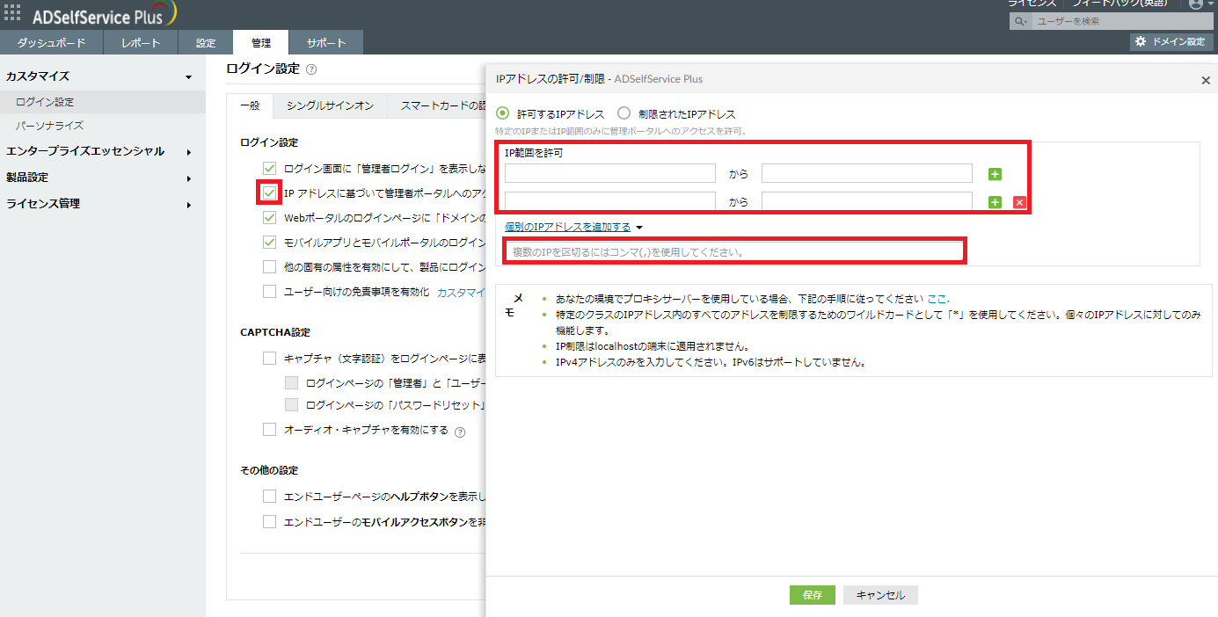1218x617 pixels.
Task: Open 設定 tab
Action: pyautogui.click(x=206, y=42)
